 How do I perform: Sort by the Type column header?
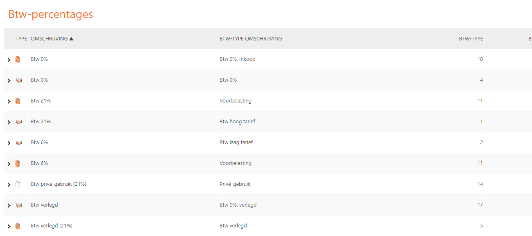(x=21, y=39)
